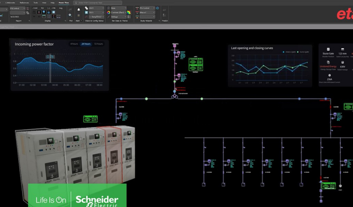The image size is (353, 207).
Task: Open the Temp/TDULF dropdown
Action: pos(97,17)
